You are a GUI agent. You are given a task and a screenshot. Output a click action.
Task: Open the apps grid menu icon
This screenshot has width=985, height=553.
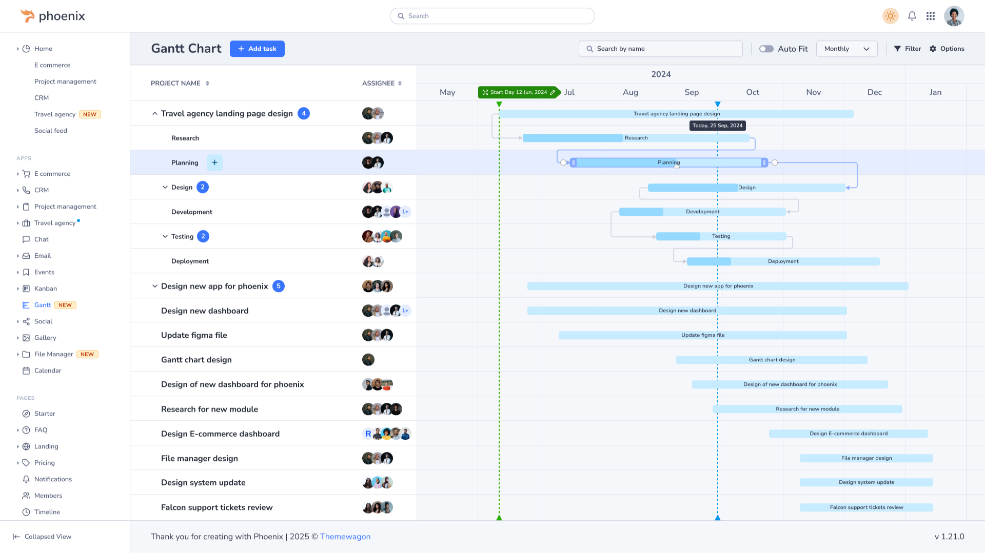[x=931, y=16]
